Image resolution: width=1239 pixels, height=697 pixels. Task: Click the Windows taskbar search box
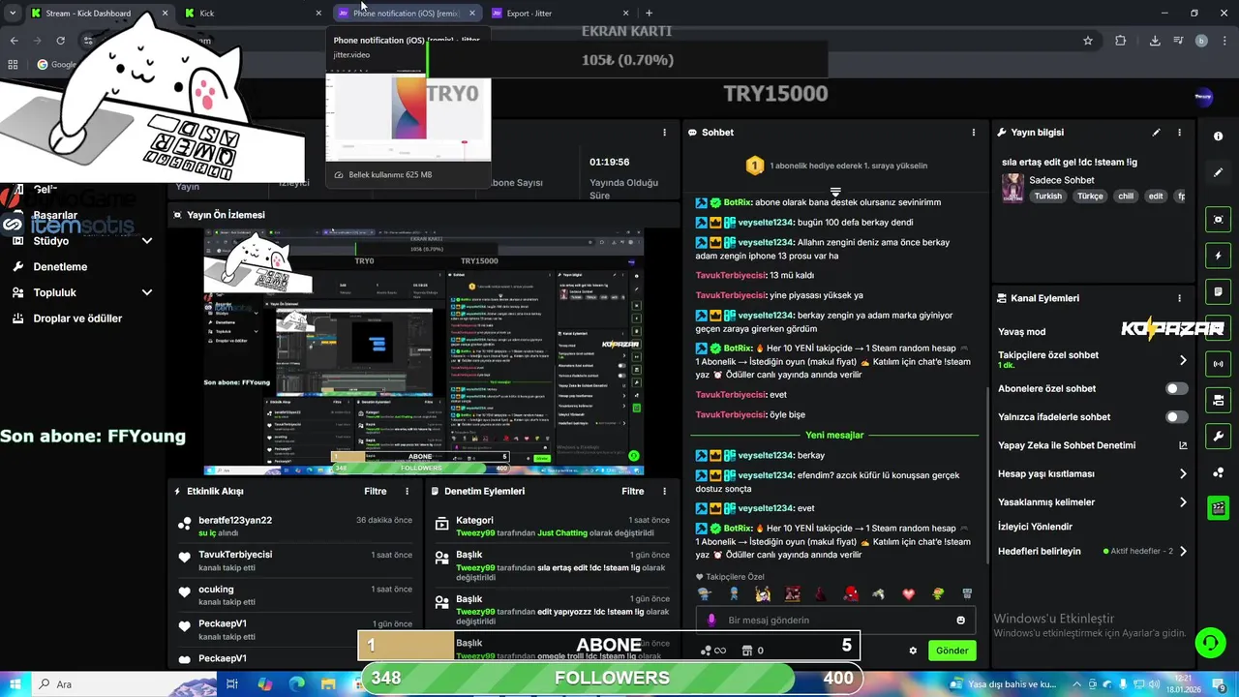126,683
